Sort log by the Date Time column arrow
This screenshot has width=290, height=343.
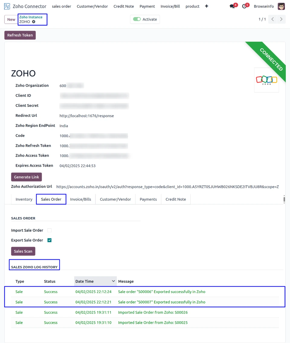tap(114, 281)
